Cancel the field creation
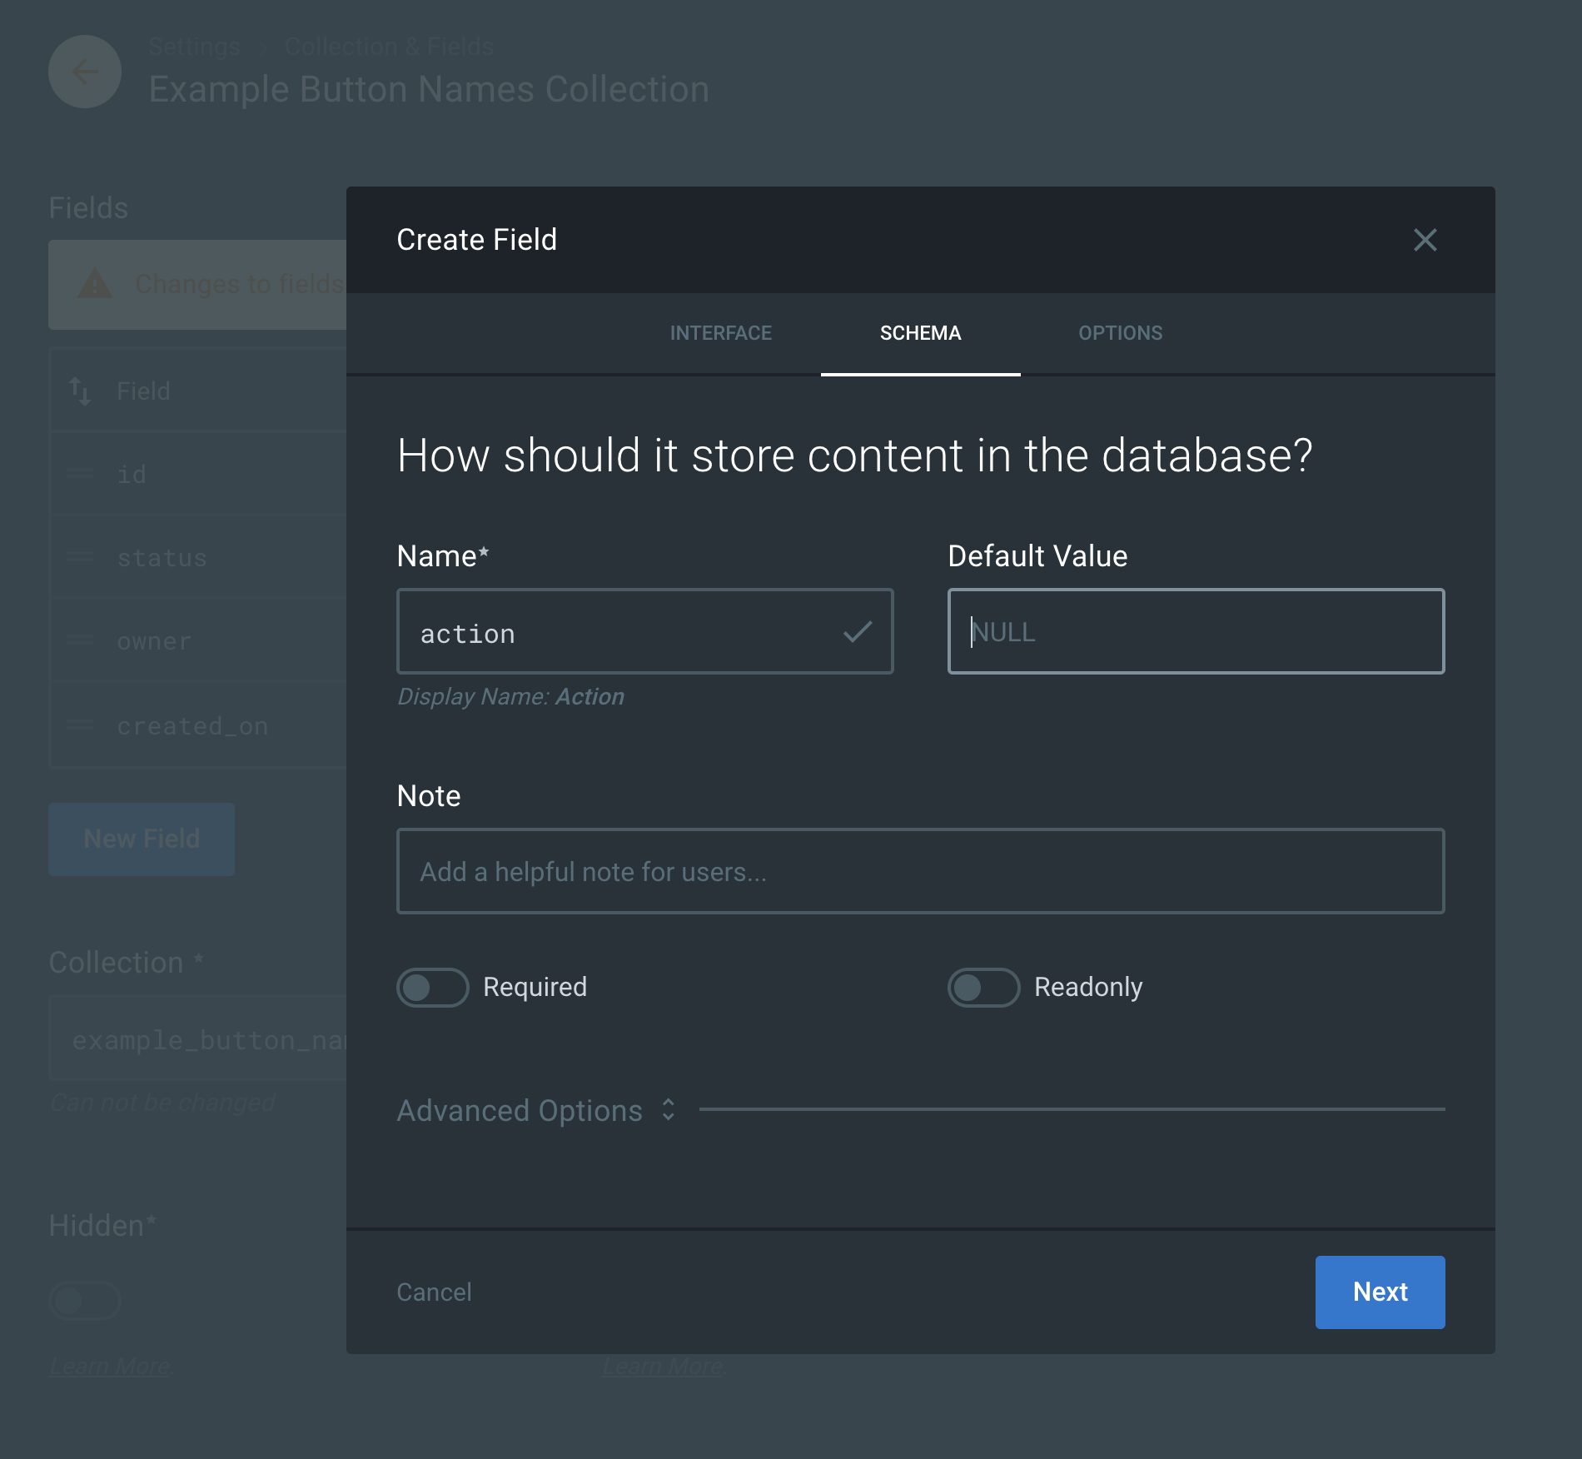This screenshot has height=1459, width=1582. click(x=434, y=1292)
